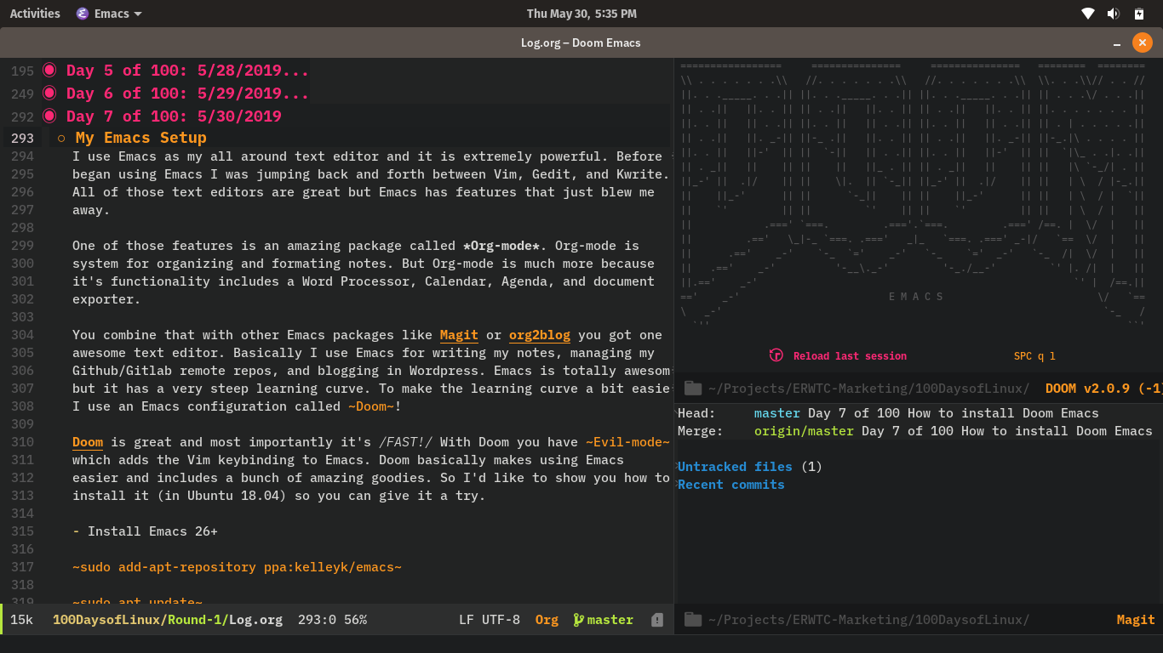Open the Activities overview
This screenshot has height=653, width=1163.
pyautogui.click(x=35, y=14)
